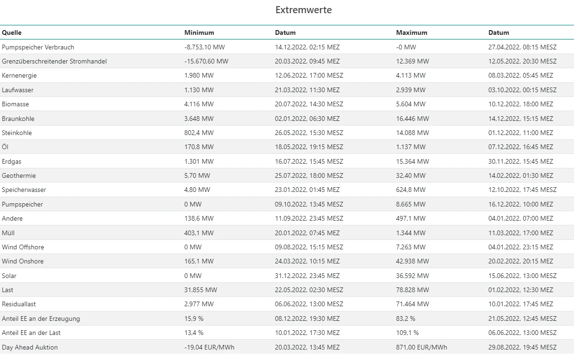
Task: Click the Geothermie source cell
Action: 19,175
